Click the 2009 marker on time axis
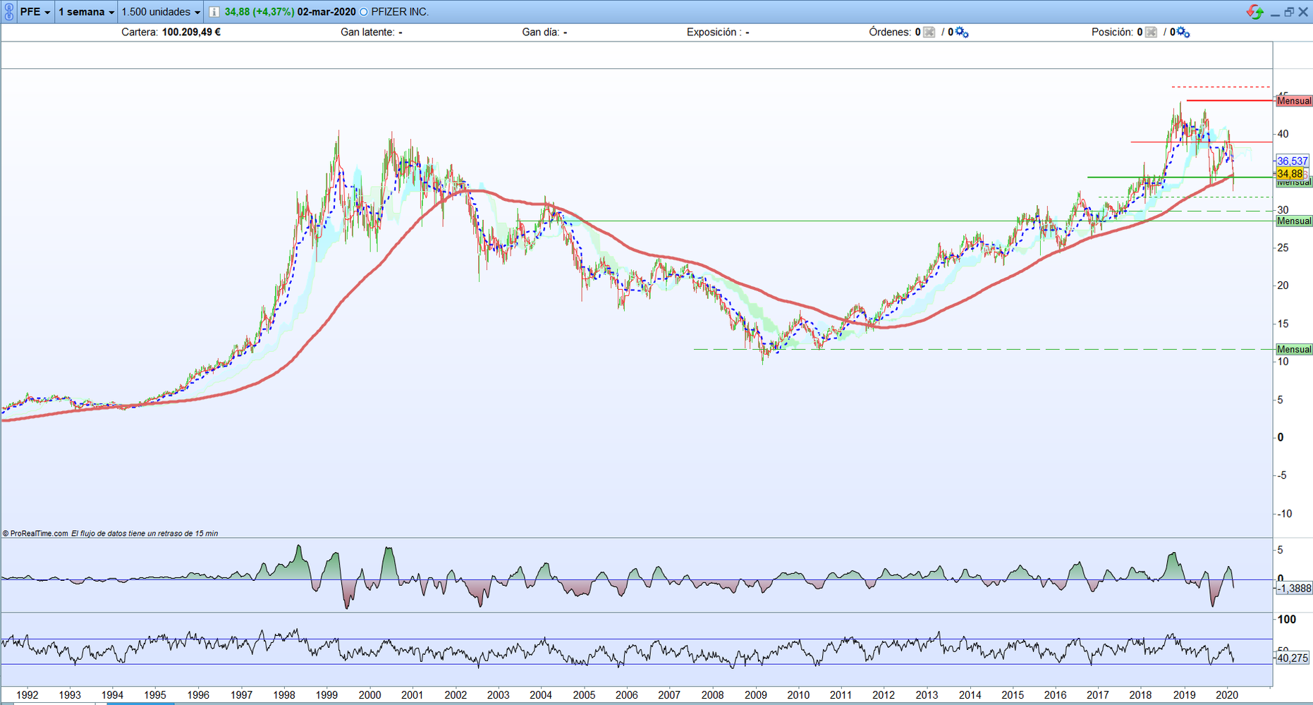Viewport: 1313px width, 705px height. tap(755, 695)
